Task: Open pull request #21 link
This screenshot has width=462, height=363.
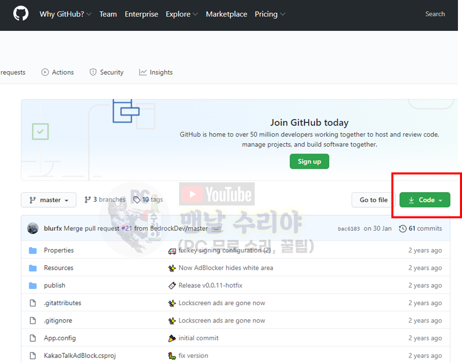Action: coord(127,228)
